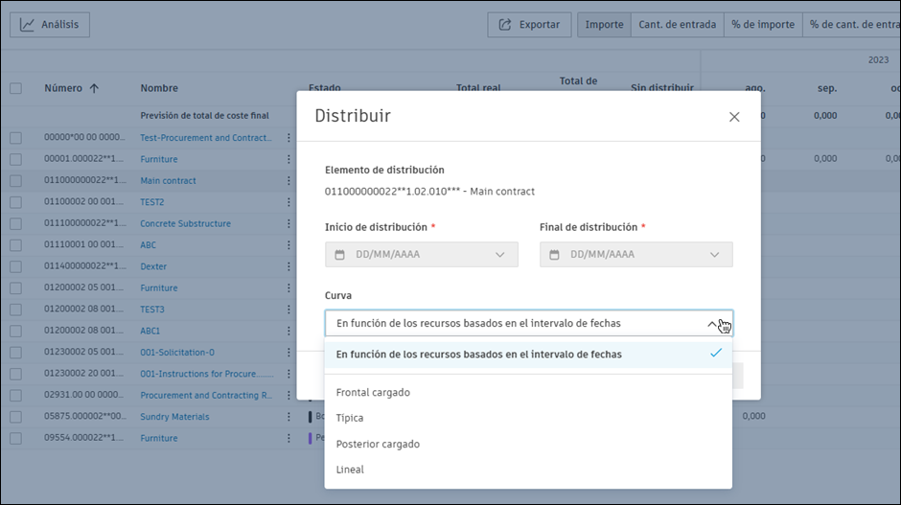Toggle the select-all checkbox in the header

point(15,88)
